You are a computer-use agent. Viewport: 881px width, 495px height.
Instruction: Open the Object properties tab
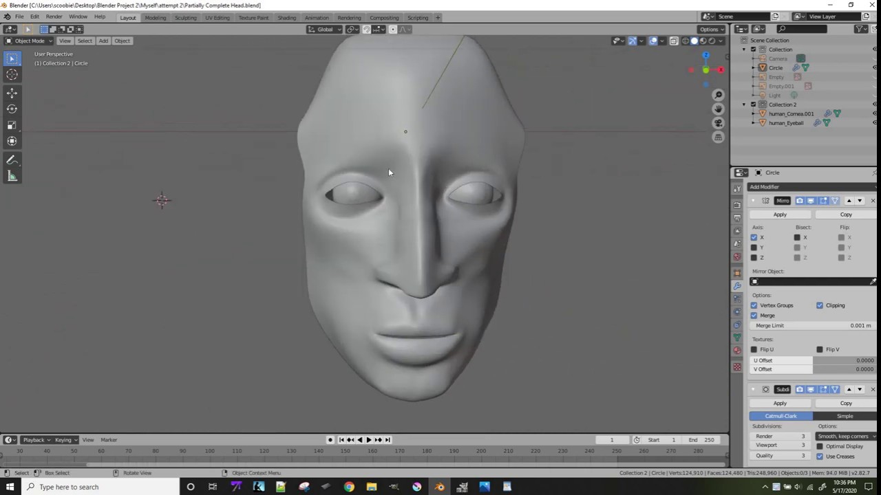737,272
